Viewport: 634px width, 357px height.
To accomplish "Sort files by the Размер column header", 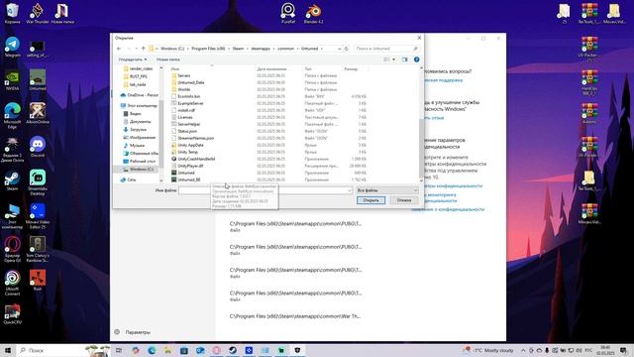I will 351,69.
